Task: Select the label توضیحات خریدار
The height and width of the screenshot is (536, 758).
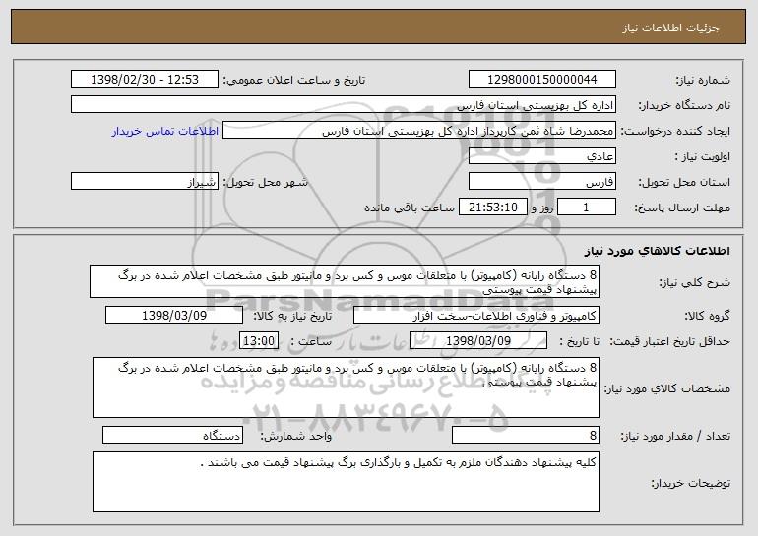Action: coord(691,483)
